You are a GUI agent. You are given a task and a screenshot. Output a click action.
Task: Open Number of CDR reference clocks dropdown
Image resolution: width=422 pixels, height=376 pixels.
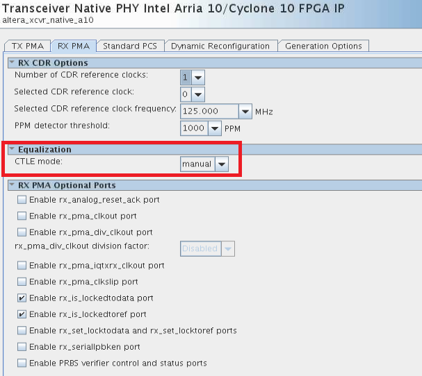click(x=198, y=76)
